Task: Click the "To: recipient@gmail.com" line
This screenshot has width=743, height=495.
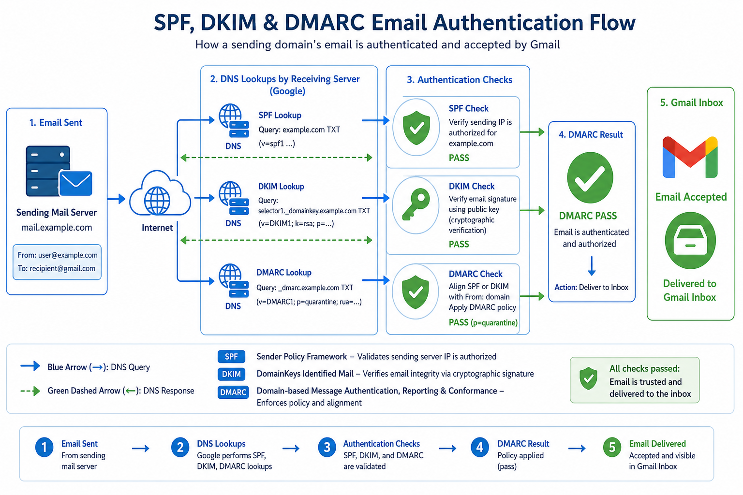Action: 57,268
